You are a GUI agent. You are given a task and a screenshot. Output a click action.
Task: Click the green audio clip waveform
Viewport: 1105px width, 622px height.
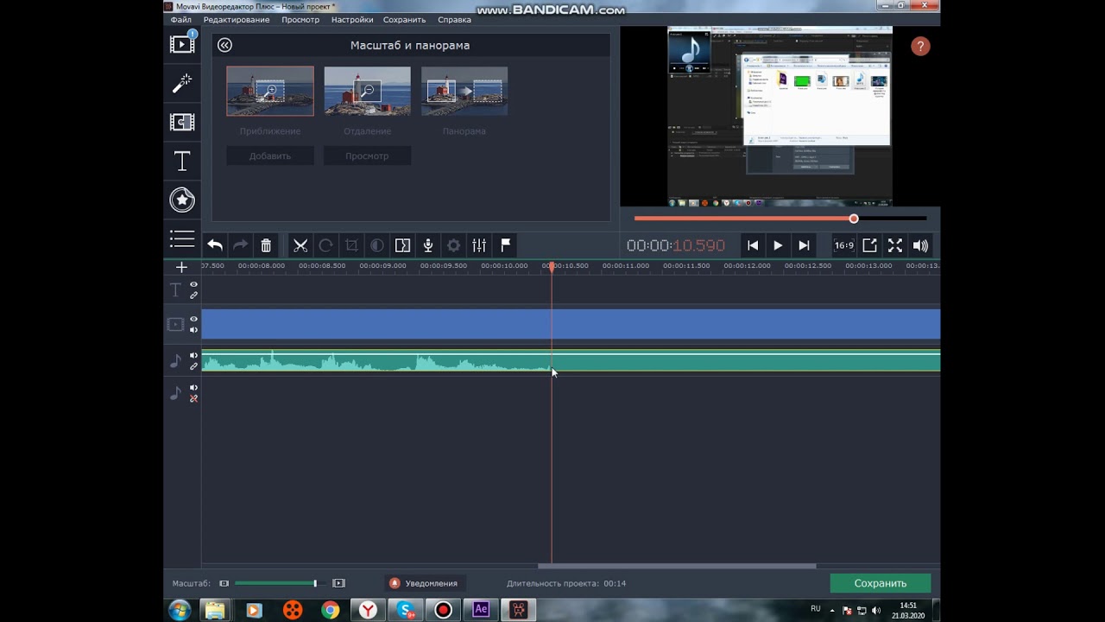pos(571,361)
